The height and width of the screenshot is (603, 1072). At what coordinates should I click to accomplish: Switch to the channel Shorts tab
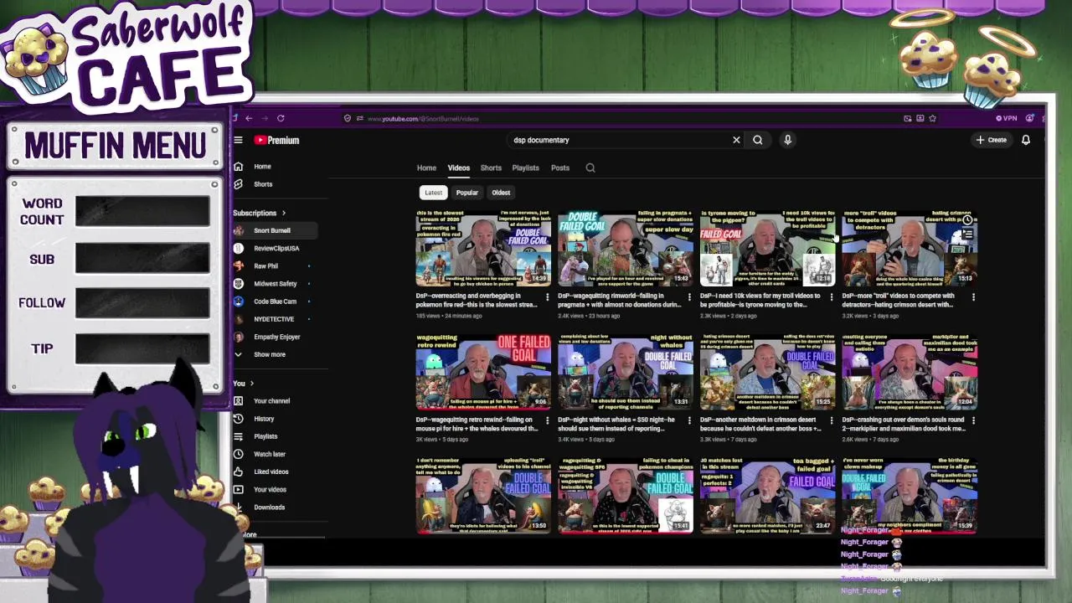491,167
